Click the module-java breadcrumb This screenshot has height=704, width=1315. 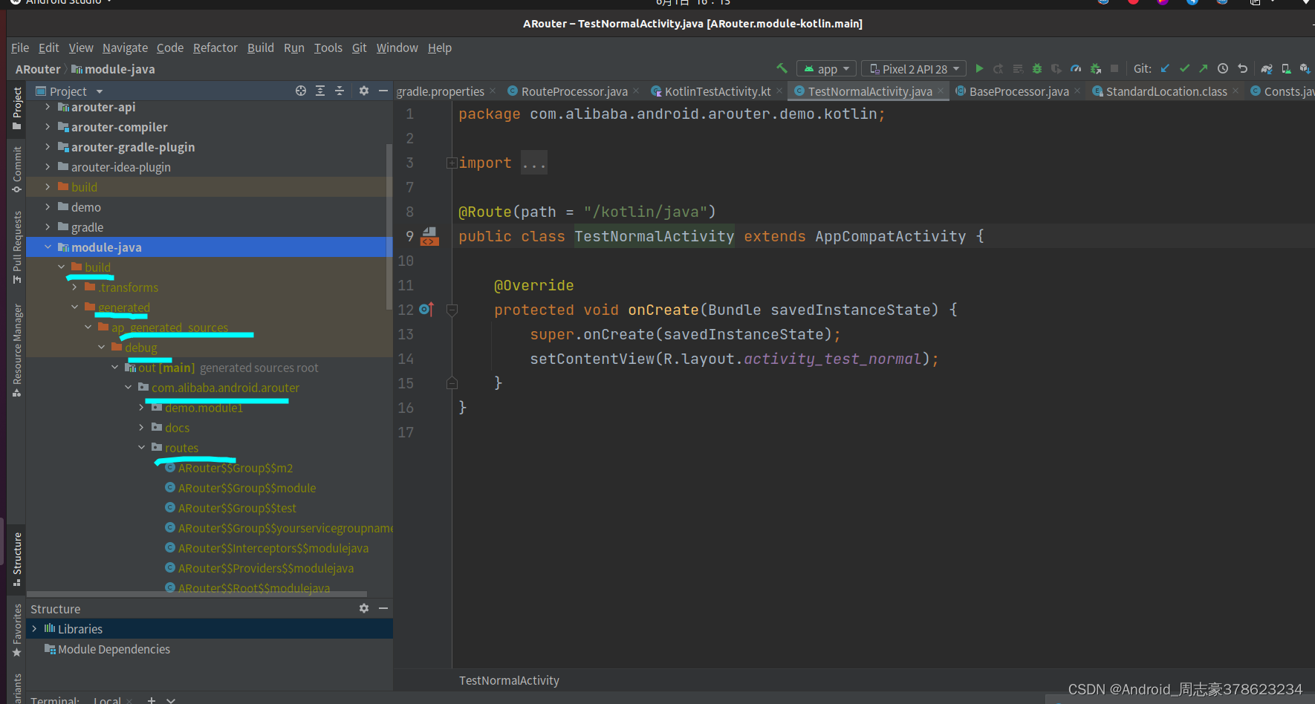point(113,69)
